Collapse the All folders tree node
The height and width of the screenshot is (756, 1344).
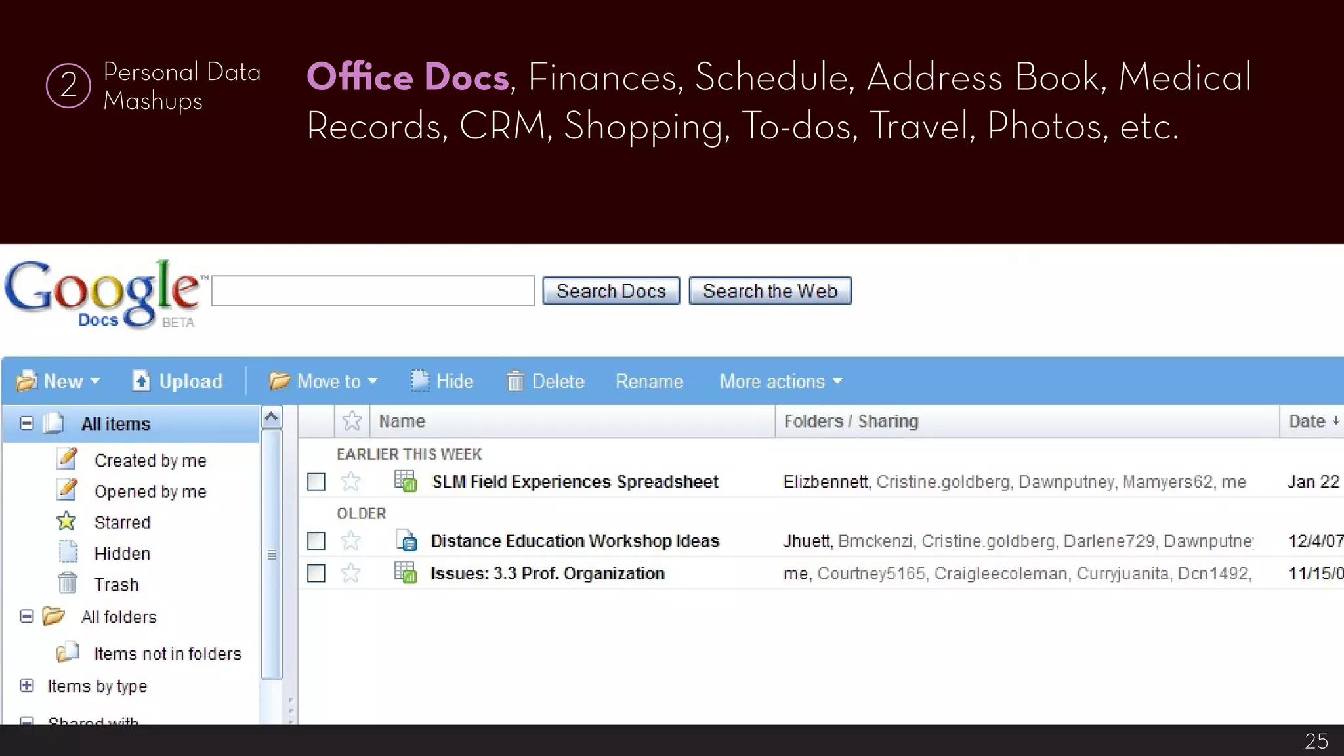point(26,616)
